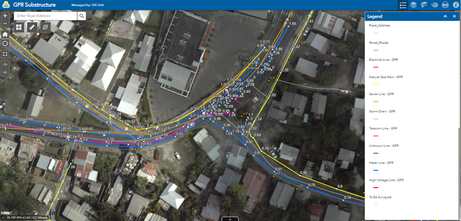The width and height of the screenshot is (461, 221).
Task: Toggle full screen map view
Action: (5, 54)
